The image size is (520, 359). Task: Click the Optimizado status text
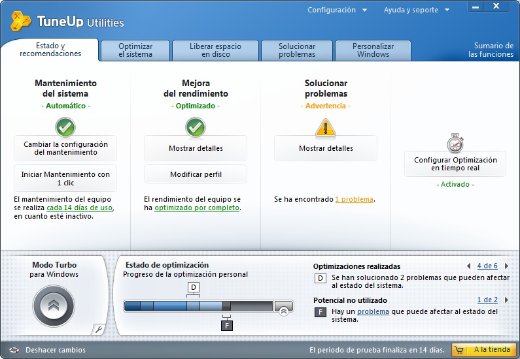coord(196,106)
